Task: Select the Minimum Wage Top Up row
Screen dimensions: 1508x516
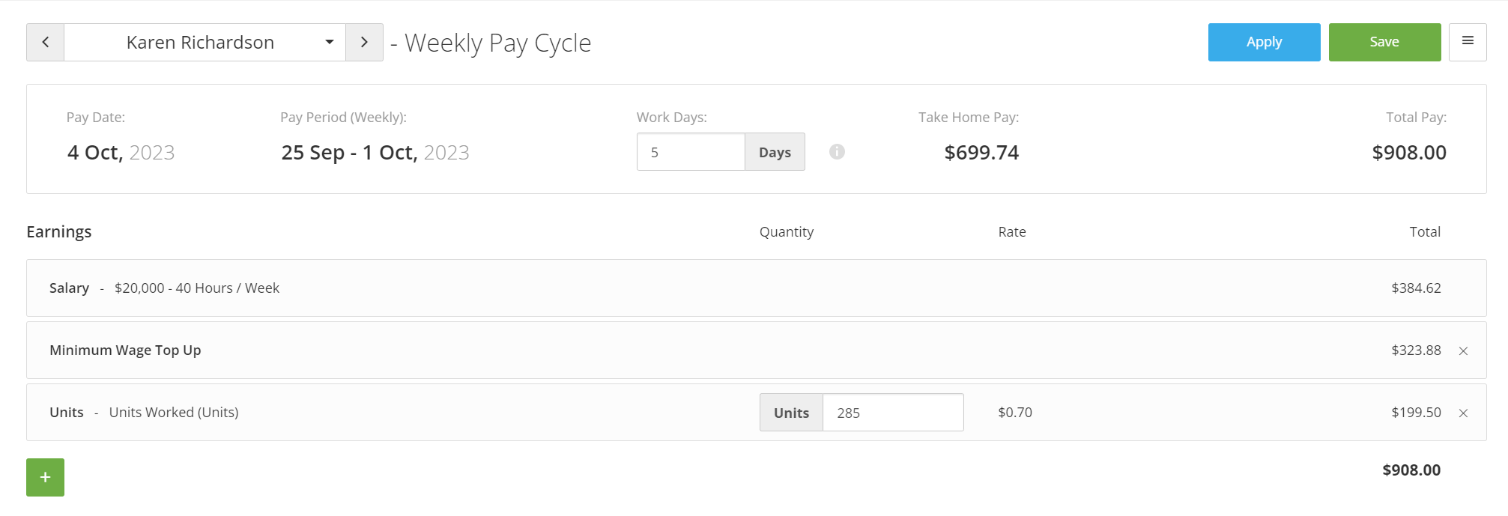Action: click(756, 350)
